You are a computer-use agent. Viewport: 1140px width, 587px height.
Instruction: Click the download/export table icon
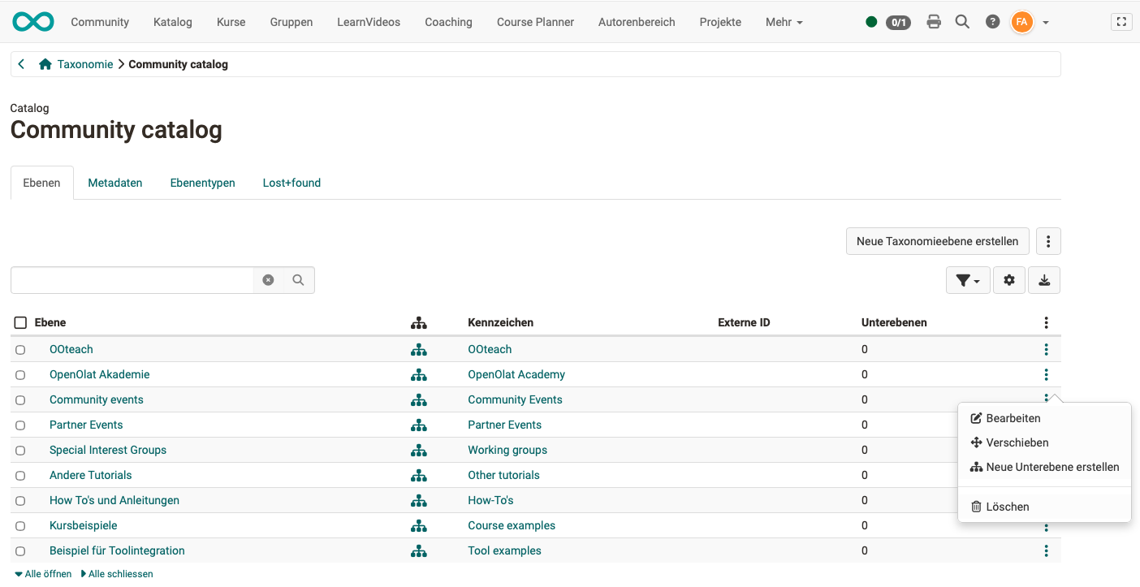[1043, 279]
